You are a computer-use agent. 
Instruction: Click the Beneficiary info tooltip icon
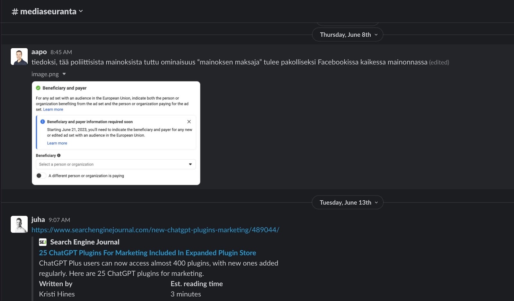point(59,155)
